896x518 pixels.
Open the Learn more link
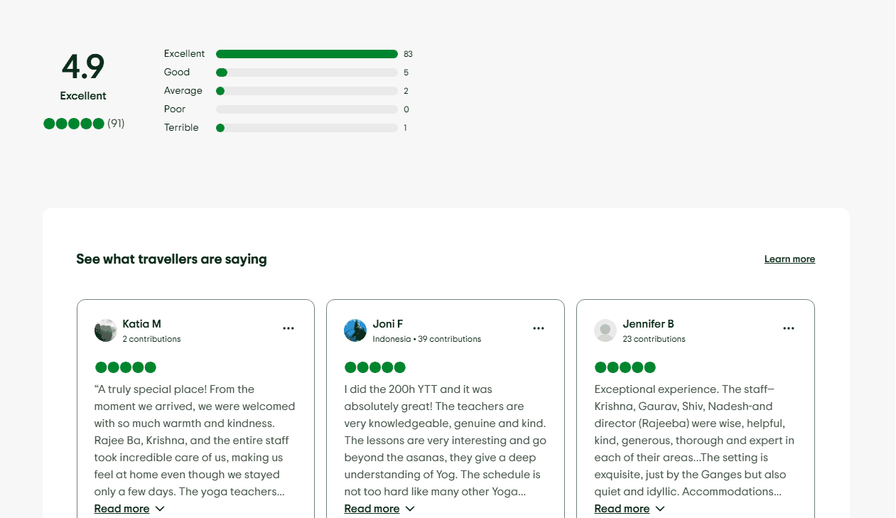pyautogui.click(x=789, y=259)
